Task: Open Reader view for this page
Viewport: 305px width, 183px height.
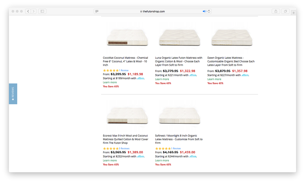Action: 97,11
